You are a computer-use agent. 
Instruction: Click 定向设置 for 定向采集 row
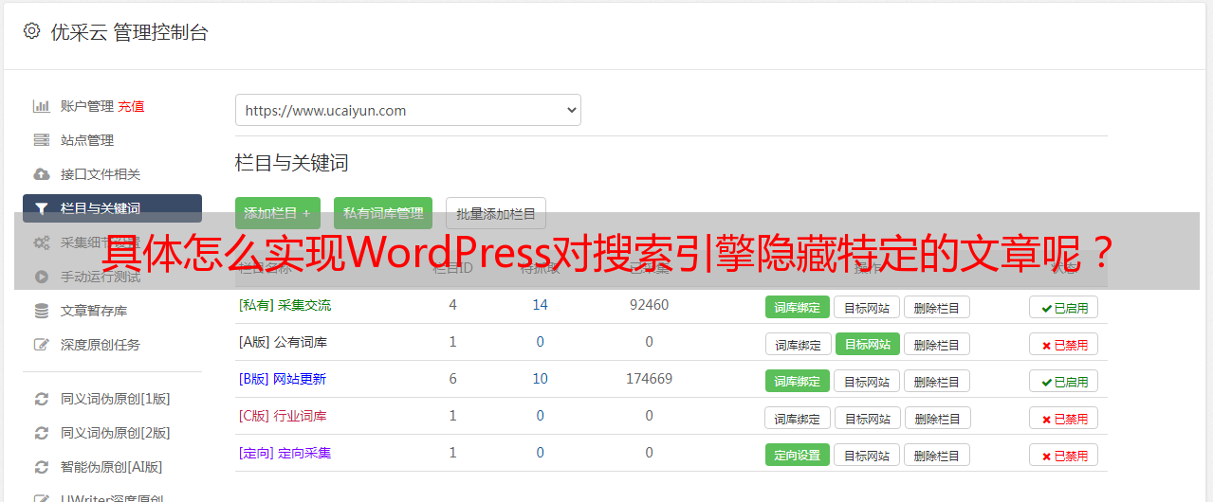coord(798,455)
